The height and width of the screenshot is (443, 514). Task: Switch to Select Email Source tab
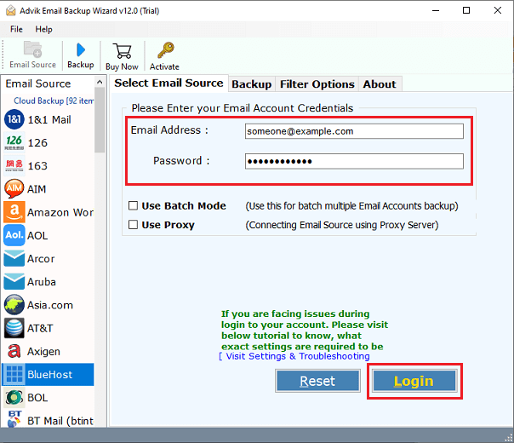click(168, 83)
